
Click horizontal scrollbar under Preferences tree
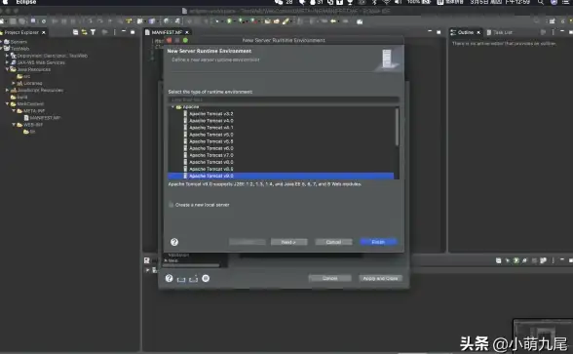[x=191, y=265]
